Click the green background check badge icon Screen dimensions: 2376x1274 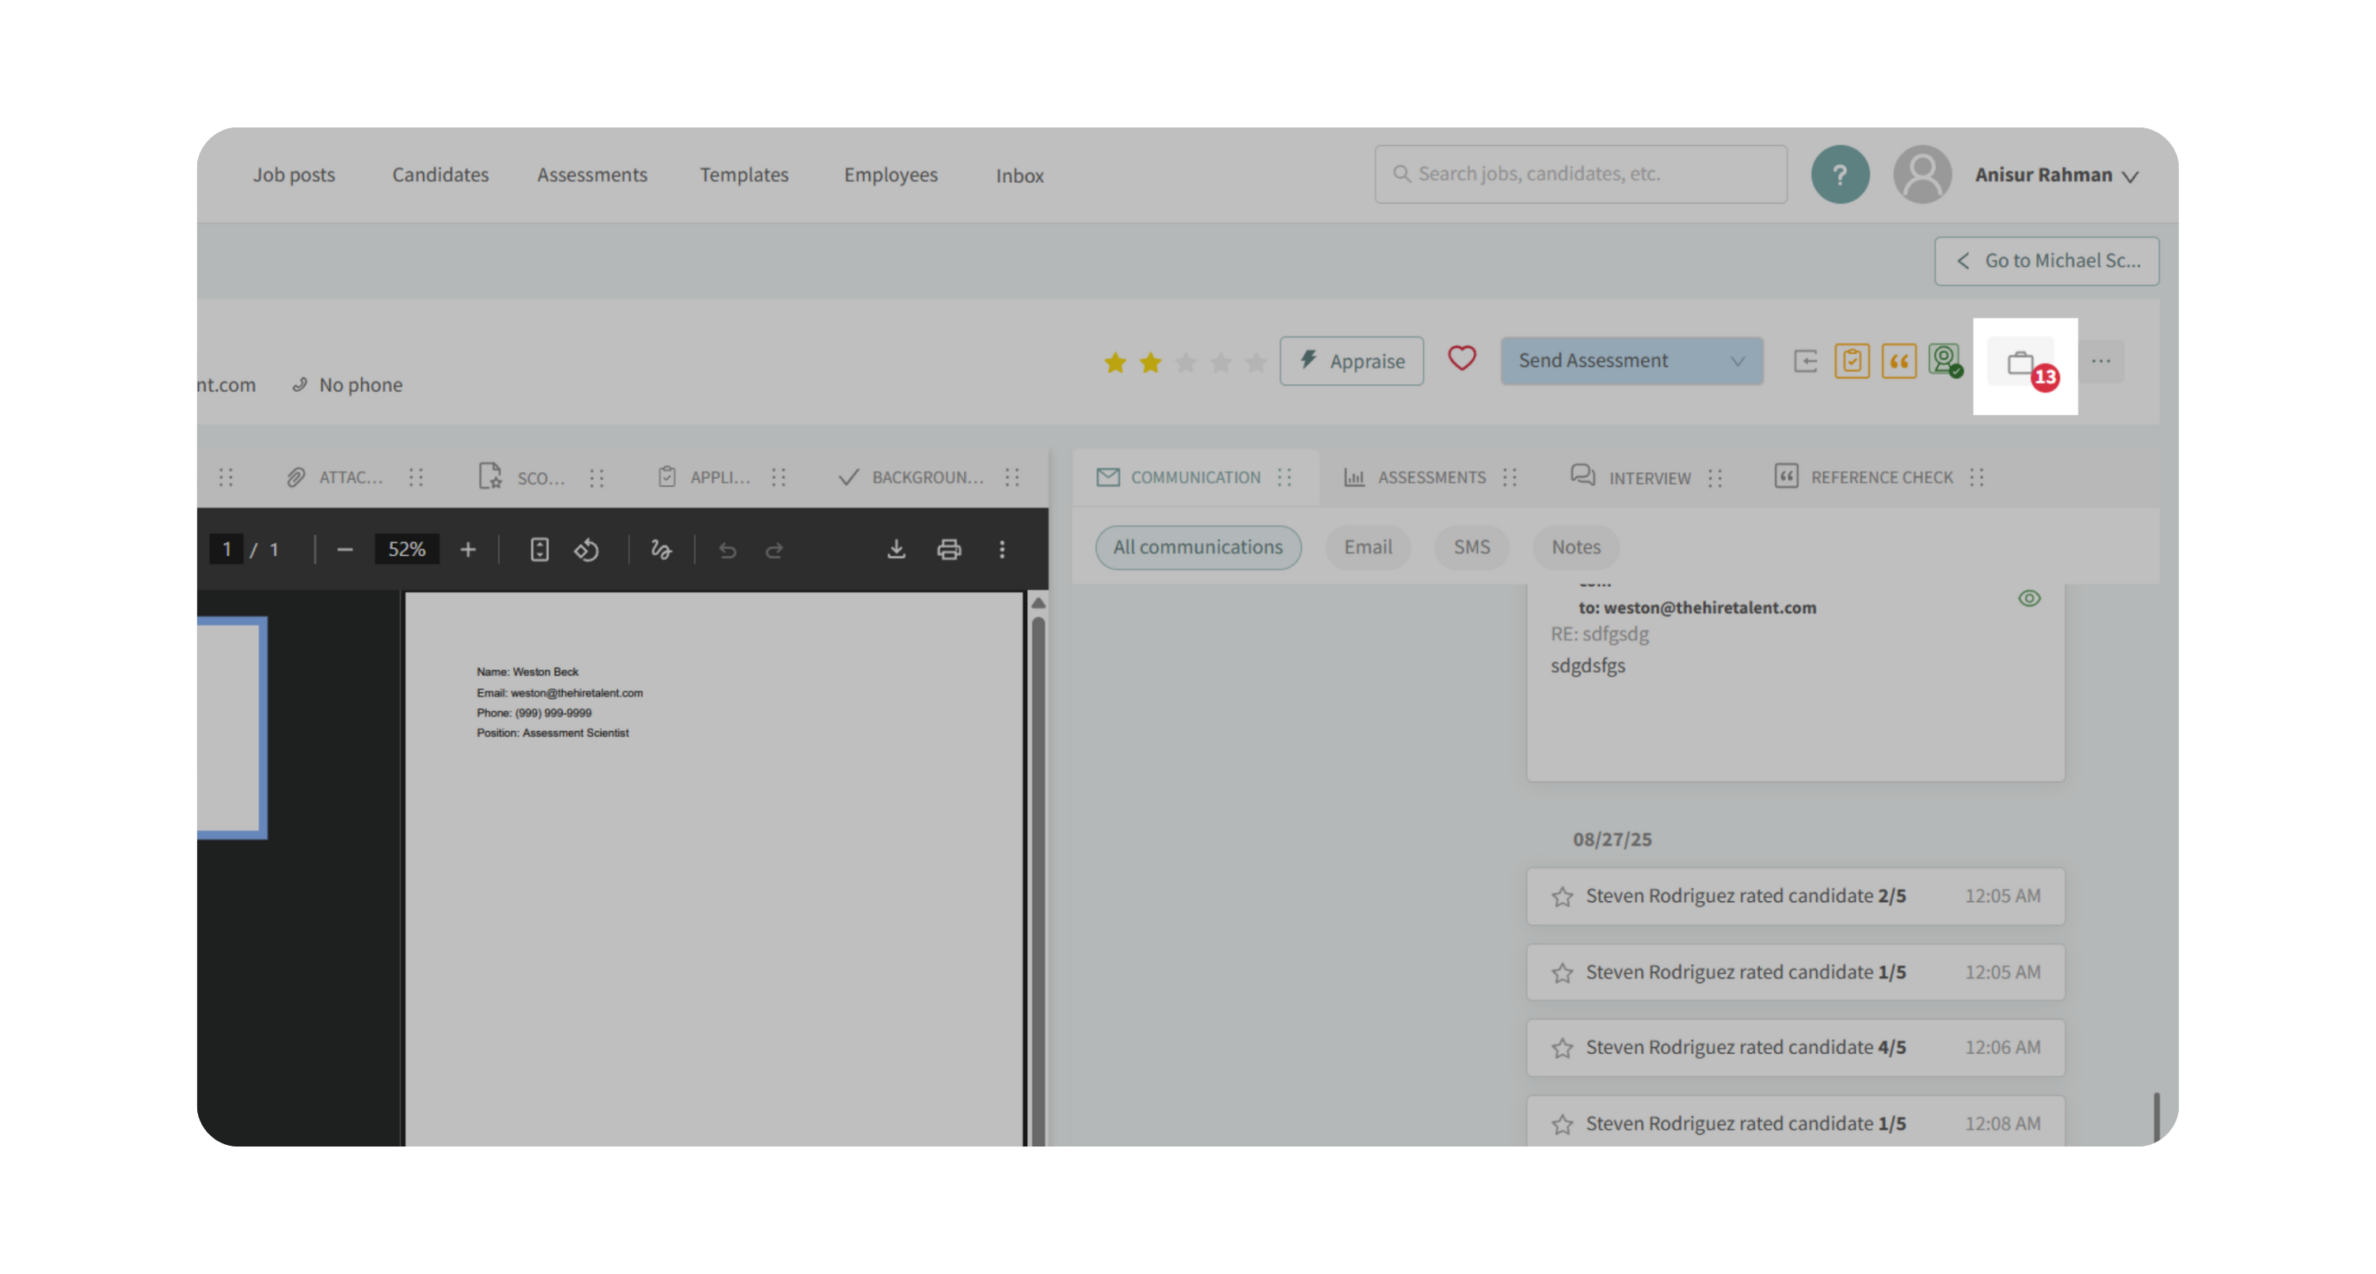pos(1944,359)
